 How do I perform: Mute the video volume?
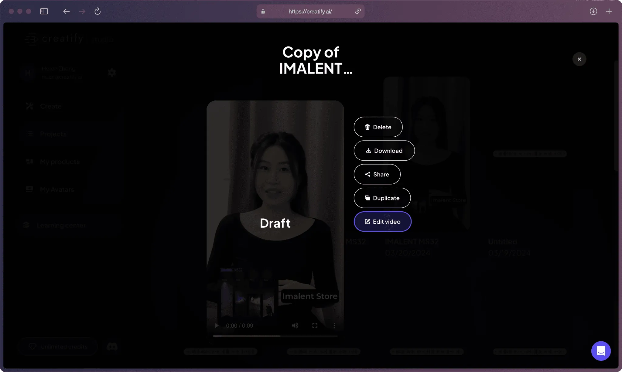click(x=295, y=326)
